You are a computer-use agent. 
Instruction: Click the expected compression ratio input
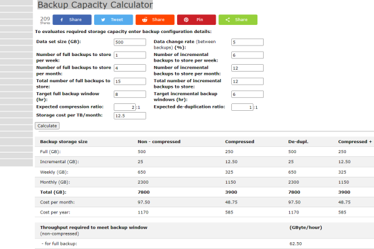click(126, 107)
